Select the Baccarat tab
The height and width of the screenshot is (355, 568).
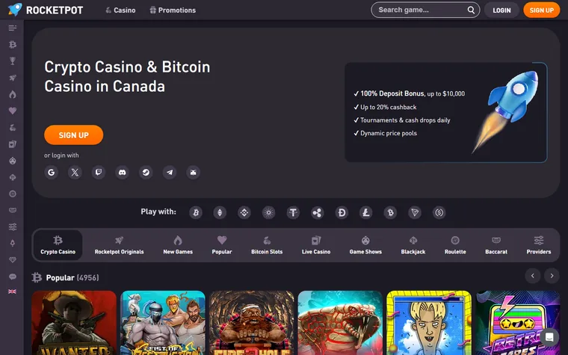pos(496,245)
